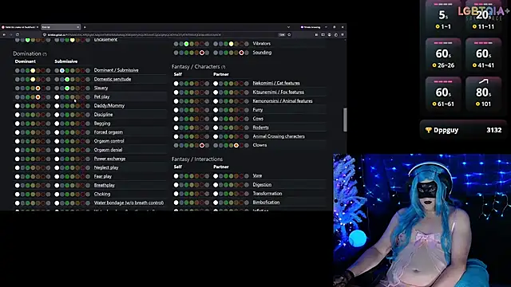Pick orange Self circle for Animal Crossing characters
The width and height of the screenshot is (511, 287).
[x=197, y=136]
